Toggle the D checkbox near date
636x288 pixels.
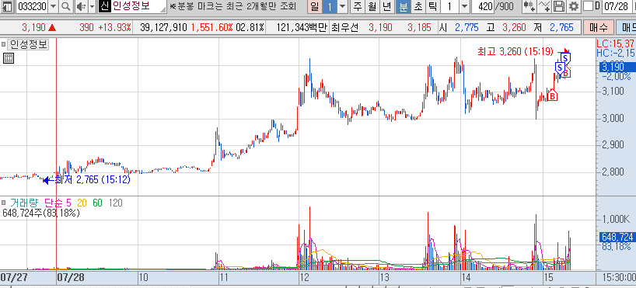pos(588,6)
